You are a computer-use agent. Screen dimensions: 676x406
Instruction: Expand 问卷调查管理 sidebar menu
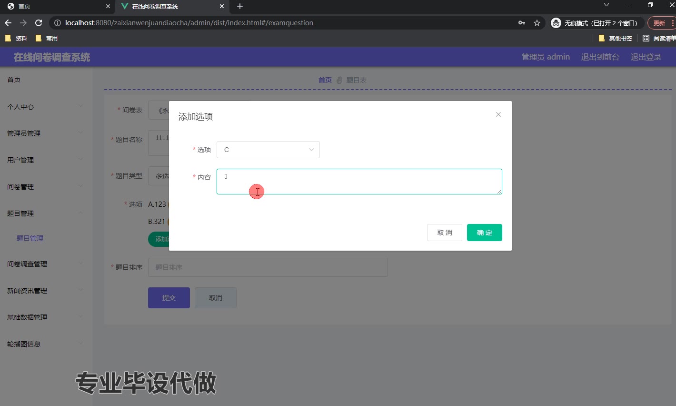pos(46,264)
